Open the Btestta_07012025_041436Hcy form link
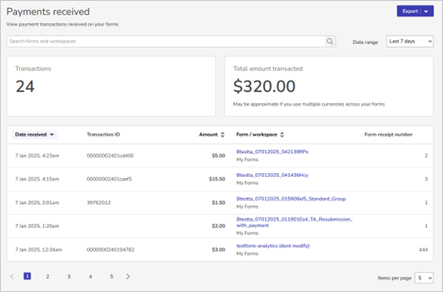This screenshot has height=292, width=443. 272,175
